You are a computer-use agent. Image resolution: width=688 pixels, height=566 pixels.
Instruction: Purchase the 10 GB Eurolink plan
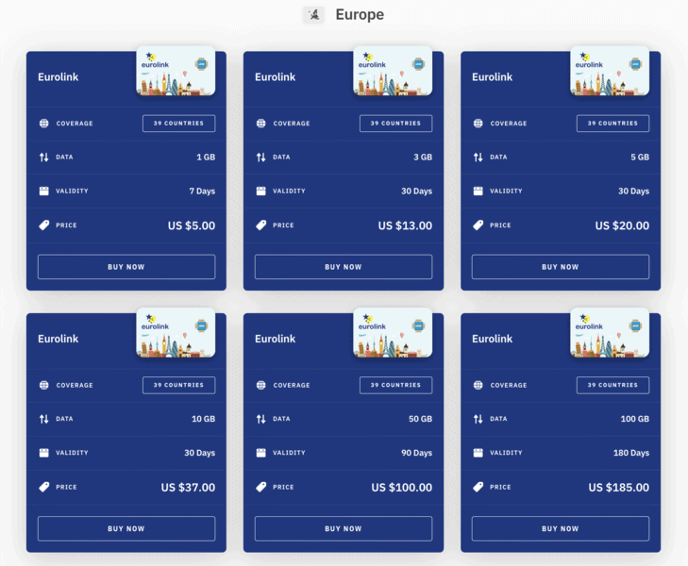point(126,528)
